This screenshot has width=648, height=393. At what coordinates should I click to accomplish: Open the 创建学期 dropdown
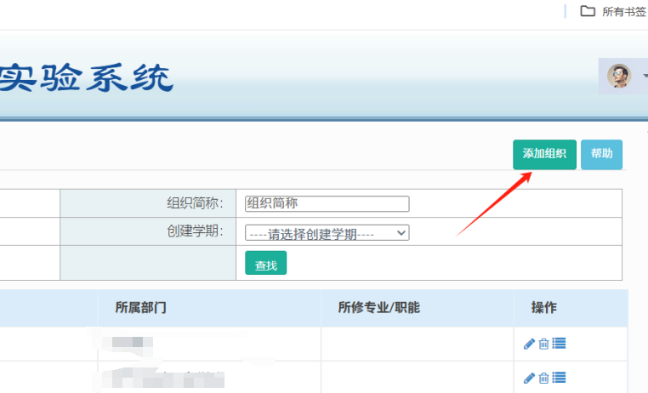pos(327,233)
